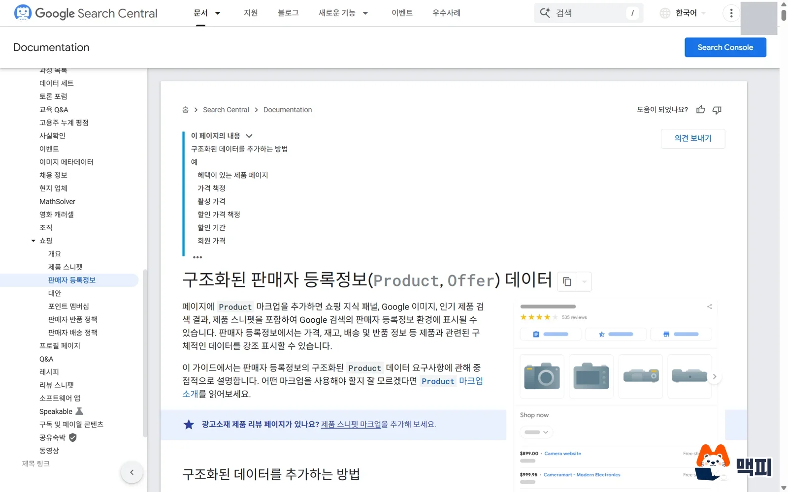Click the search magnifier icon
The image size is (788, 492).
pos(545,13)
